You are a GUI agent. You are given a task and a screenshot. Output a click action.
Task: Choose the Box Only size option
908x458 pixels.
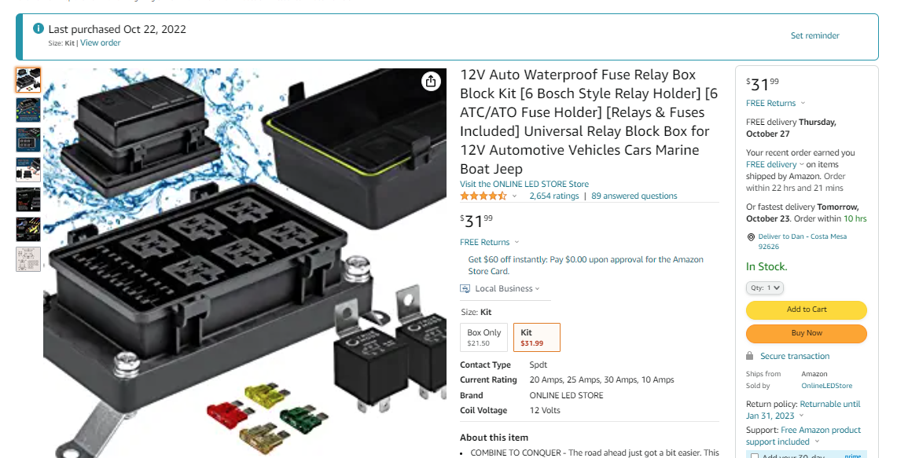(484, 337)
